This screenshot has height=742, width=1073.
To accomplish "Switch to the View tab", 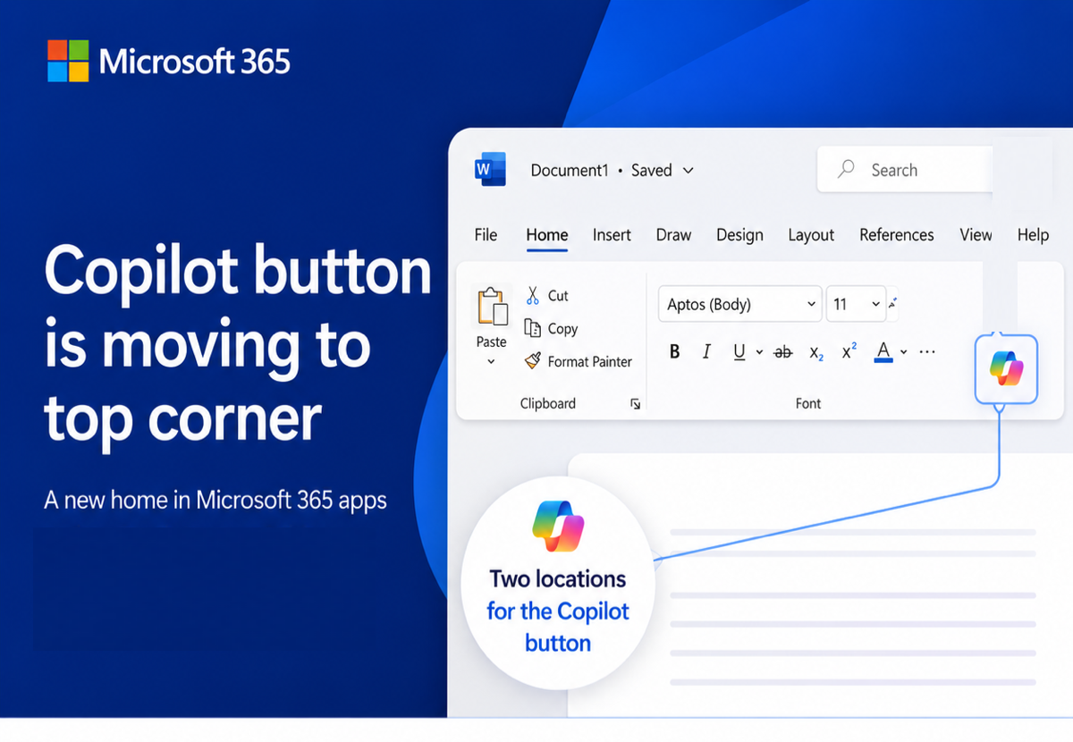I will [976, 234].
